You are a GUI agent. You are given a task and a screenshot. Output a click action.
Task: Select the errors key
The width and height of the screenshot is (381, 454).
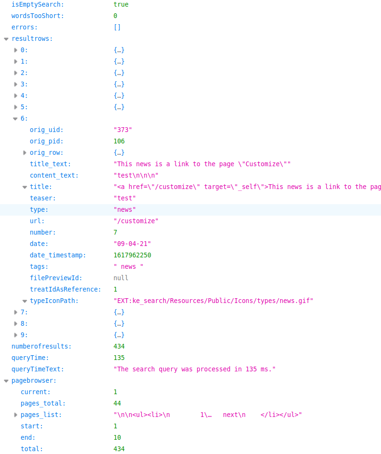[x=25, y=28]
